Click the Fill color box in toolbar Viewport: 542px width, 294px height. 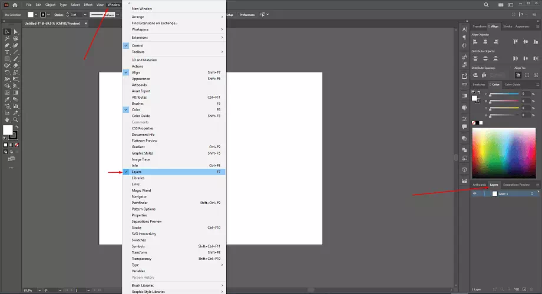pyautogui.click(x=8, y=130)
